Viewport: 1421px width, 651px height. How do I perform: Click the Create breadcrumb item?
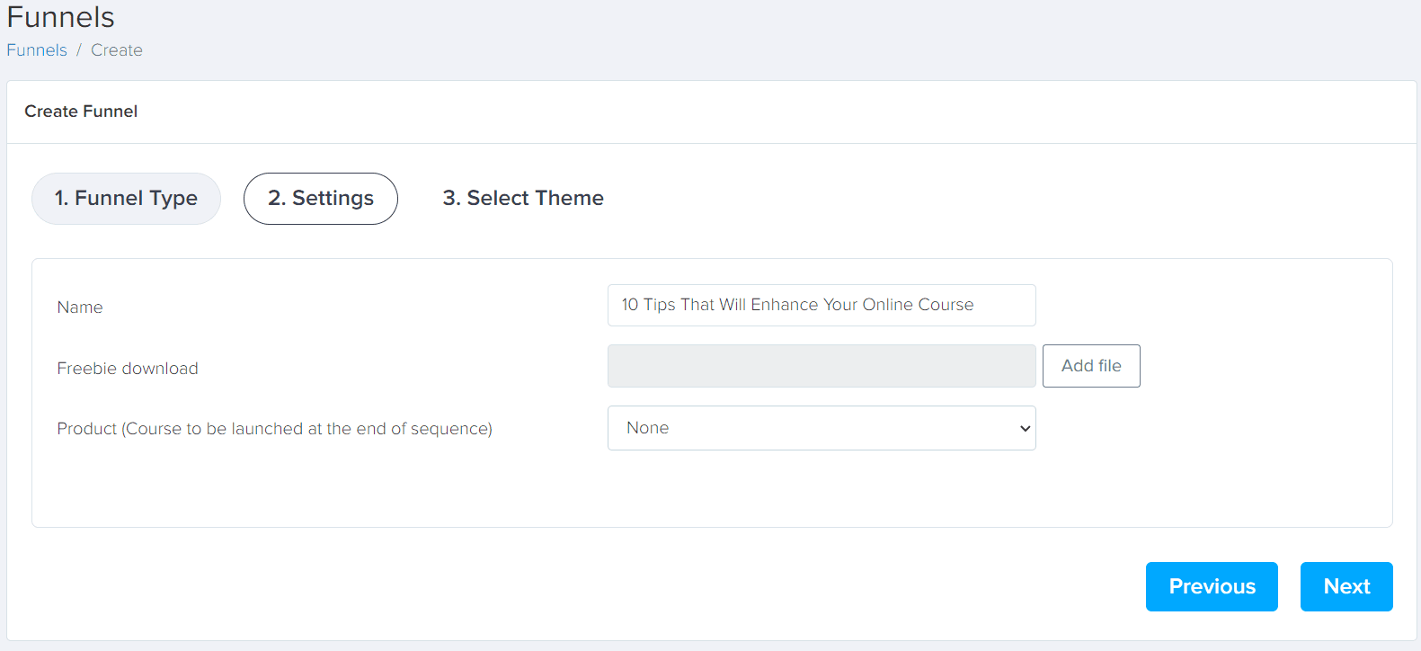coord(116,50)
